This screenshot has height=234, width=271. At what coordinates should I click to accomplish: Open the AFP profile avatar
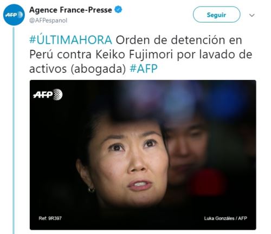click(14, 15)
